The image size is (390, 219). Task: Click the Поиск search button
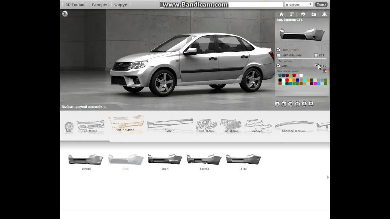point(321,5)
